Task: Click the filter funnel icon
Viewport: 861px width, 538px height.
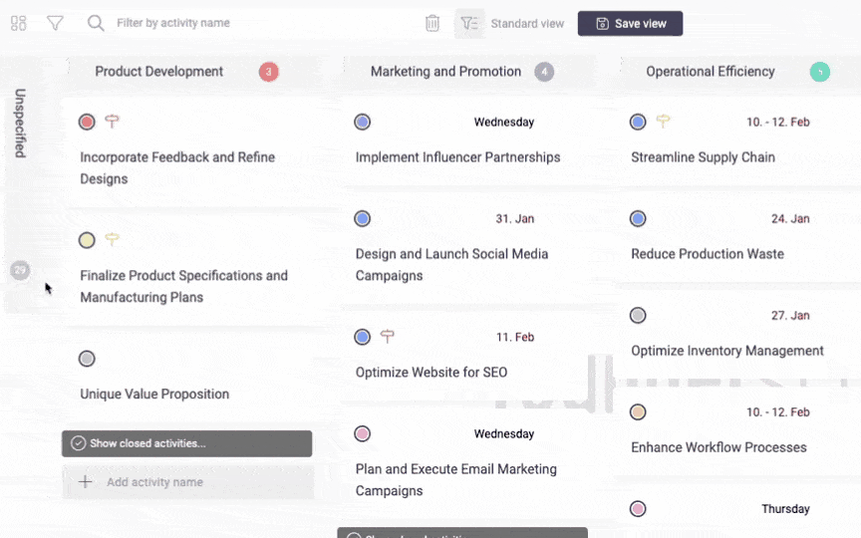Action: (x=55, y=23)
